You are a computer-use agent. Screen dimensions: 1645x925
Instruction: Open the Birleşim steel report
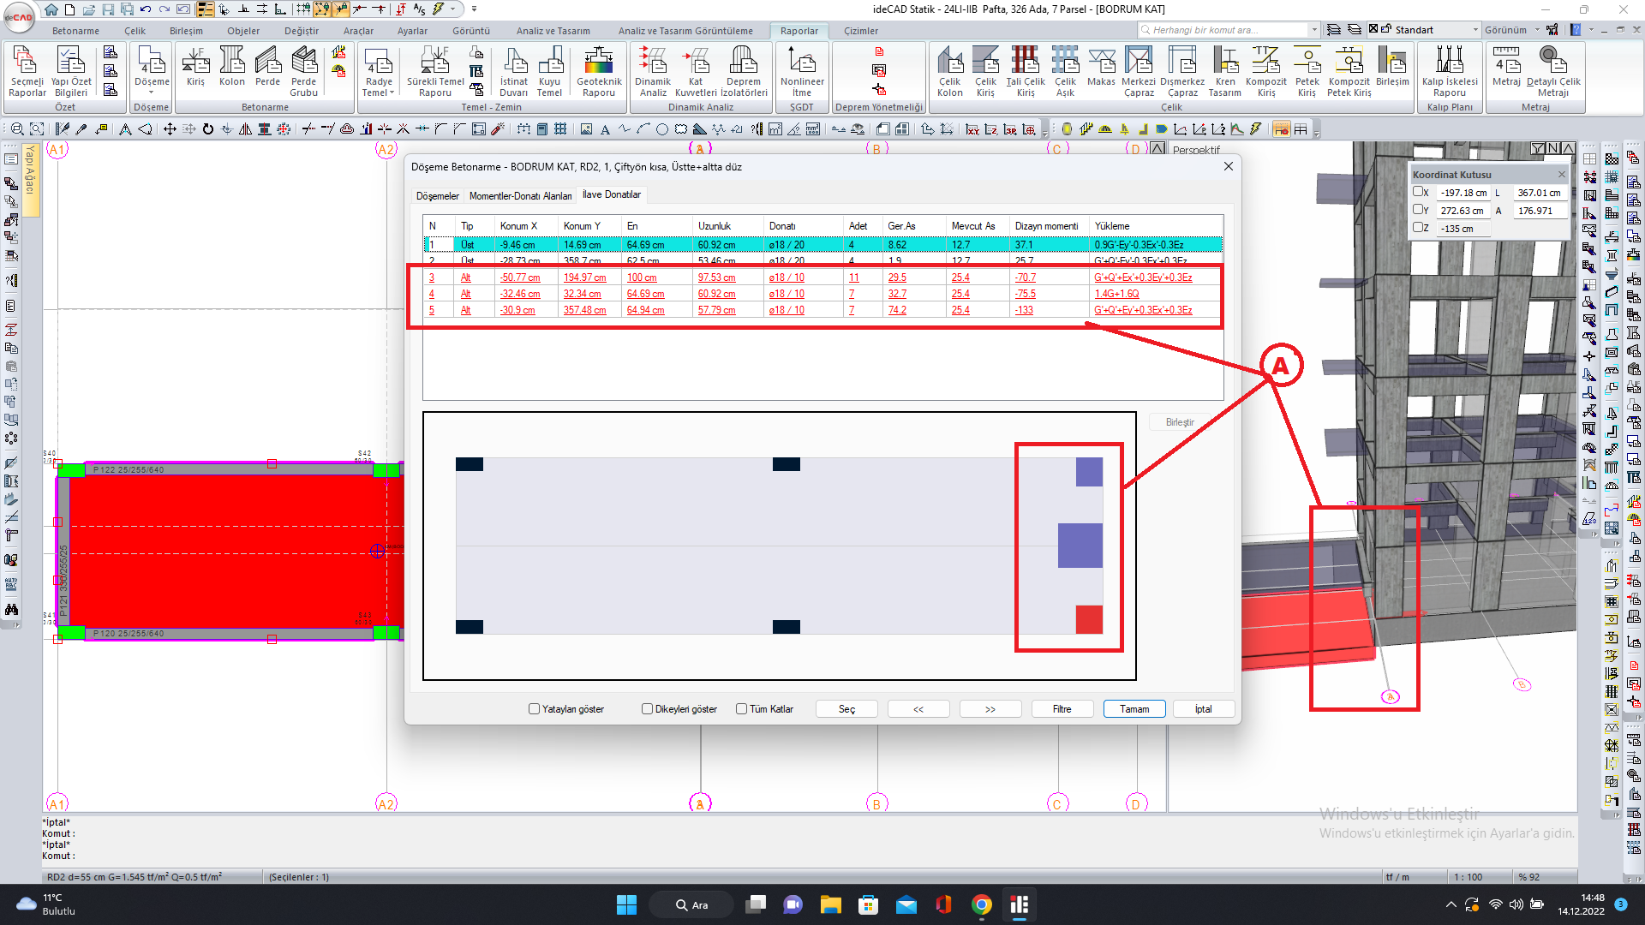(x=1392, y=67)
